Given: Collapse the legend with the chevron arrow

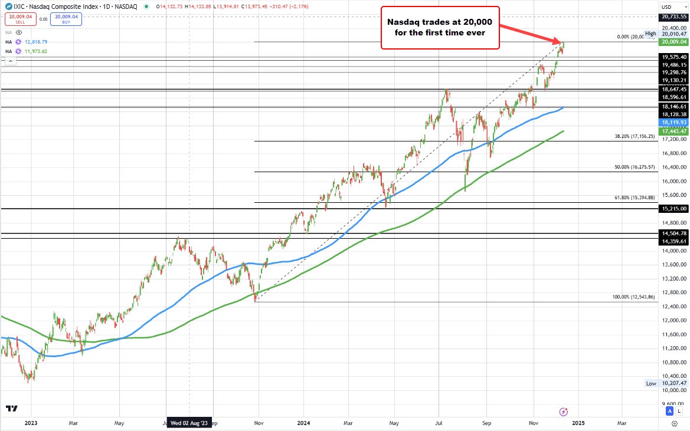Looking at the screenshot, I should [x=10, y=61].
